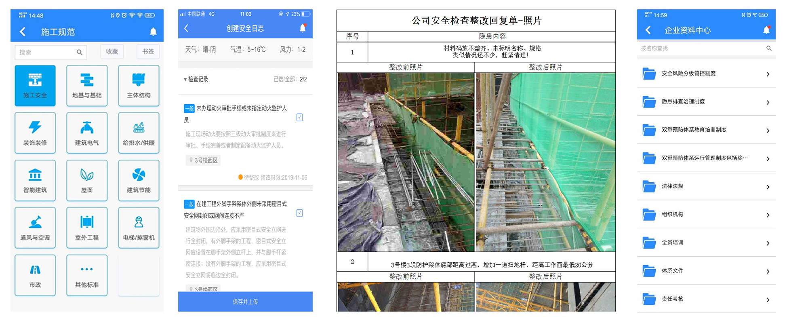Go back from 企业资料中心 screen
Image resolution: width=787 pixels, height=329 pixels.
pyautogui.click(x=648, y=30)
